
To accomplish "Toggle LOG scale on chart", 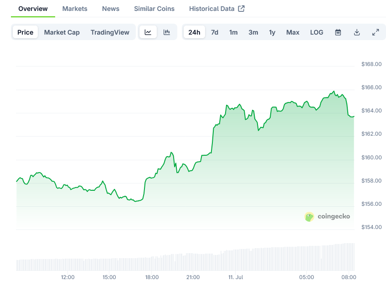I will click(x=317, y=32).
